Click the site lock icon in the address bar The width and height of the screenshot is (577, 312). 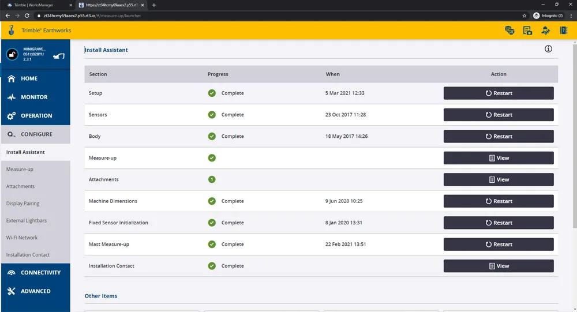39,16
